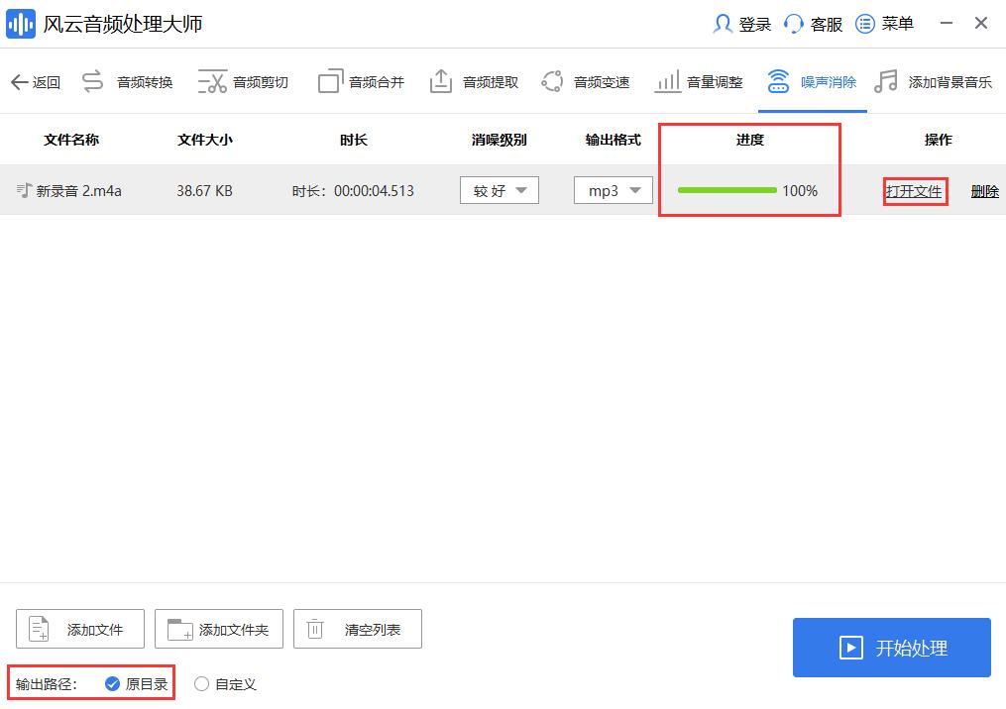1006x709 pixels.
Task: Click the noise removal signal icon
Action: (778, 81)
